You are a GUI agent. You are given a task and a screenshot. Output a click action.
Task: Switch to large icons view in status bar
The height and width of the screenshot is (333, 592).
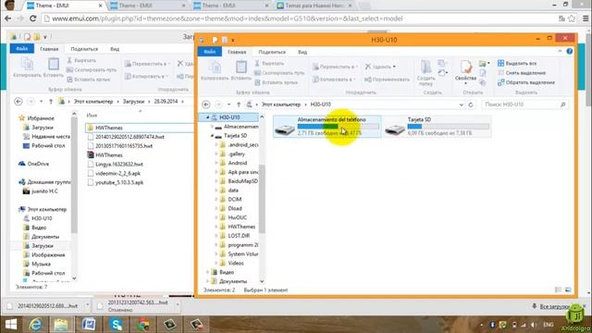click(x=568, y=290)
